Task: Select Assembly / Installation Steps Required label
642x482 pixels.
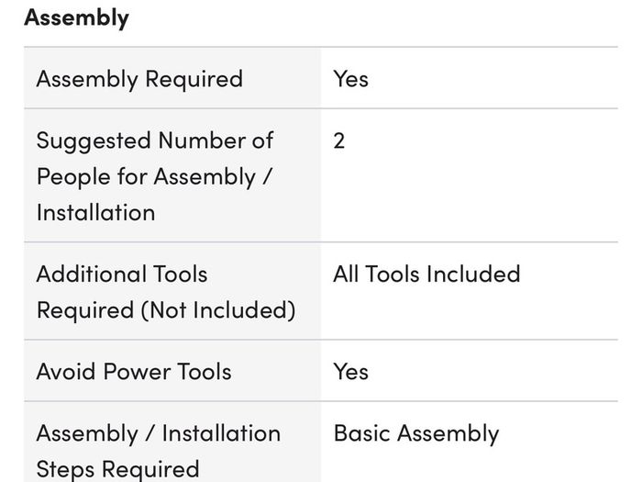Action: click(159, 451)
